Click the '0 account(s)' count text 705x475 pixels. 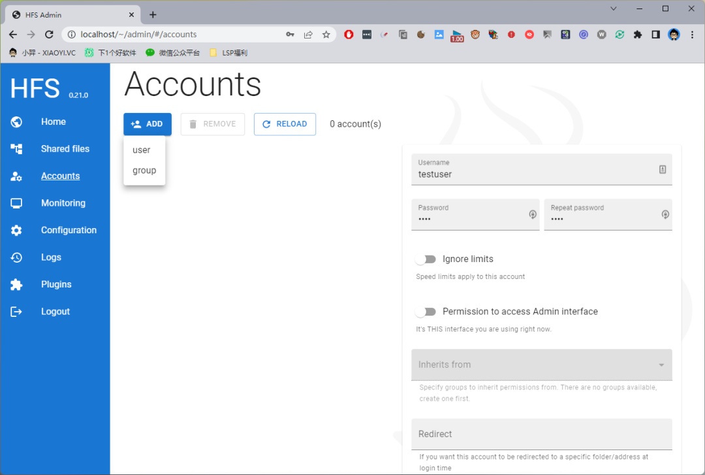pyautogui.click(x=355, y=124)
